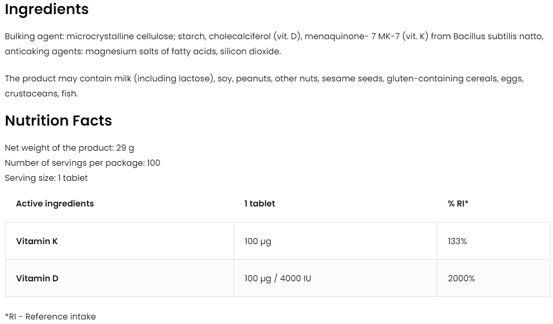Viewport: 553px width, 324px height.
Task: Click the Ingredients heading
Action: (46, 10)
